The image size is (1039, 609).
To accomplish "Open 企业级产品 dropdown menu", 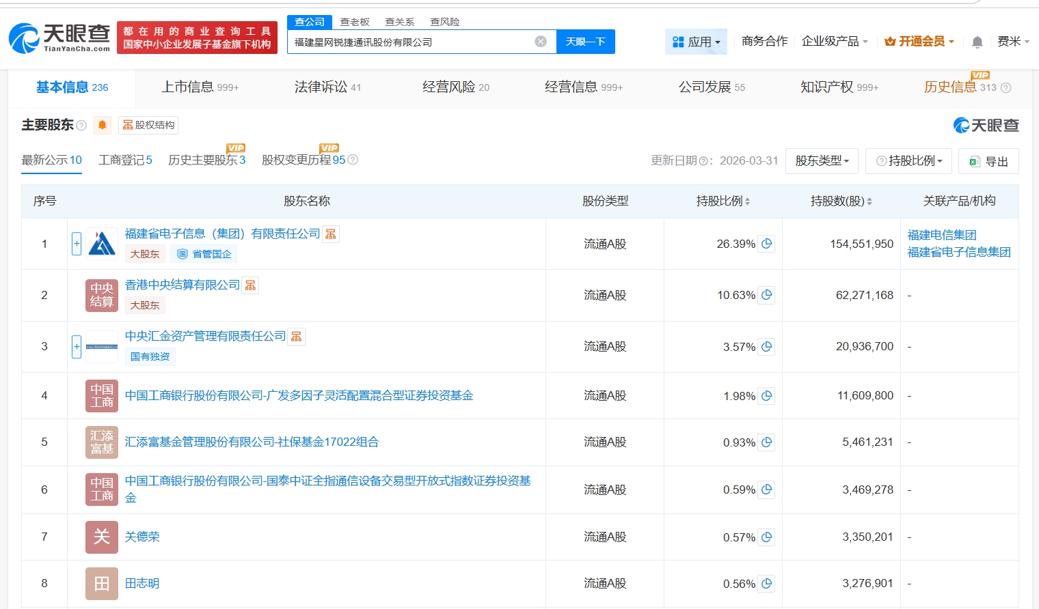I will 835,42.
